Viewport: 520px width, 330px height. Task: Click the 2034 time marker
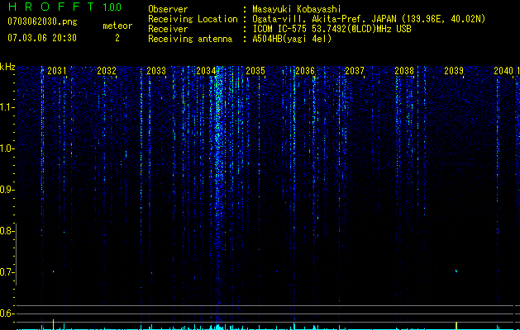click(x=206, y=71)
